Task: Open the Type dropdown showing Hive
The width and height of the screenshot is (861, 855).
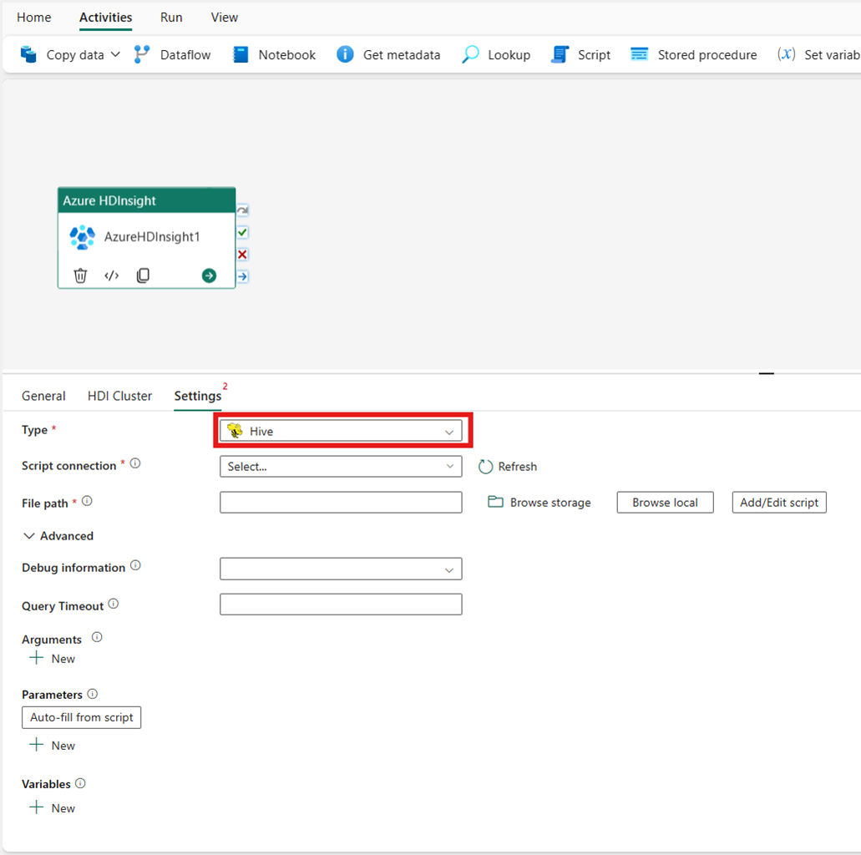Action: point(341,431)
